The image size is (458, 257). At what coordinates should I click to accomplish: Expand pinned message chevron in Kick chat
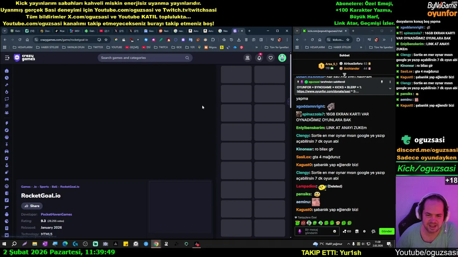pyautogui.click(x=390, y=88)
